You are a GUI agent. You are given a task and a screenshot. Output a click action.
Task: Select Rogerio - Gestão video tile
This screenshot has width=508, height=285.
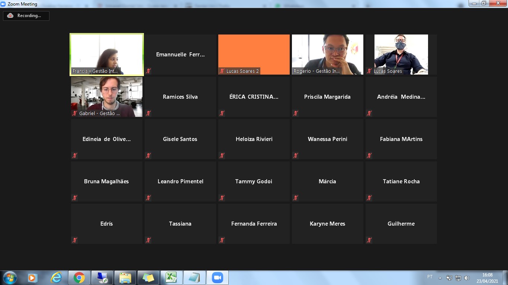(328, 55)
